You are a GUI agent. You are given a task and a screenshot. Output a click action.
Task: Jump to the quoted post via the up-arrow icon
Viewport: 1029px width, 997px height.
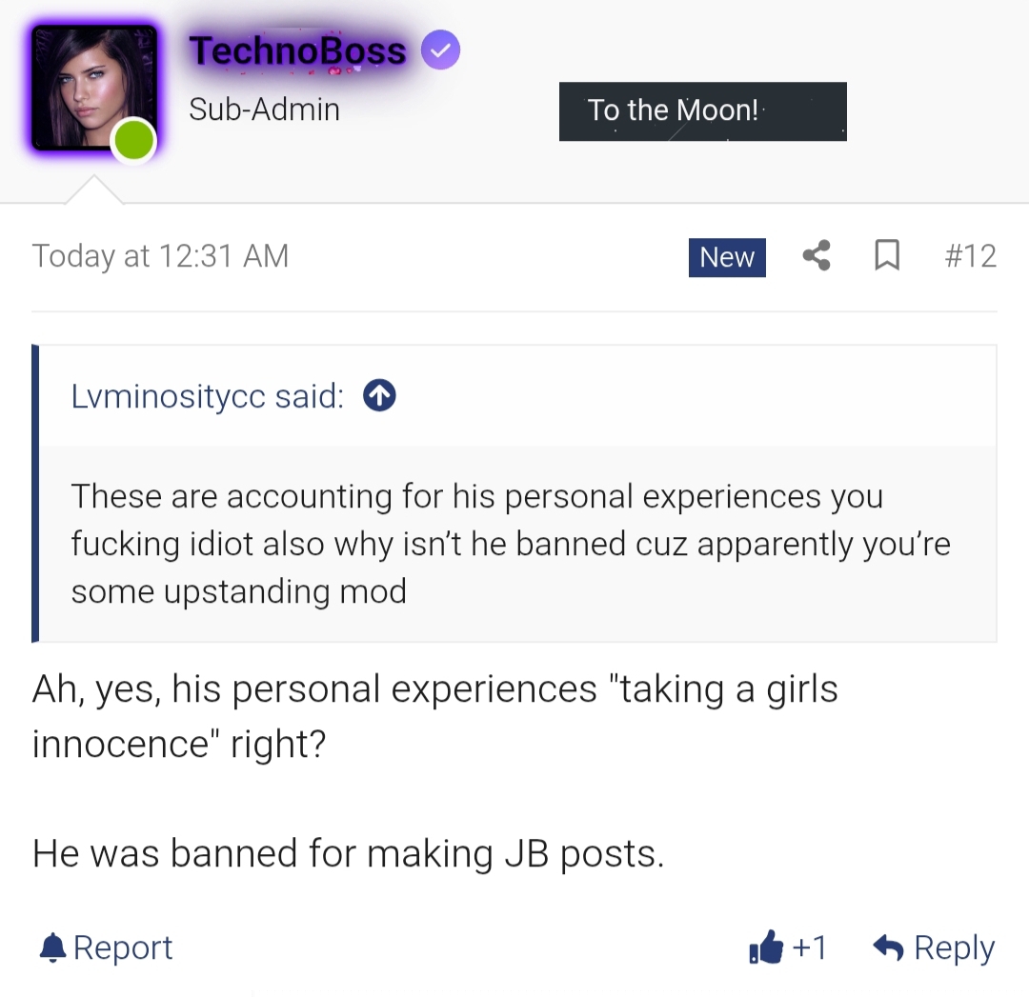pyautogui.click(x=379, y=396)
